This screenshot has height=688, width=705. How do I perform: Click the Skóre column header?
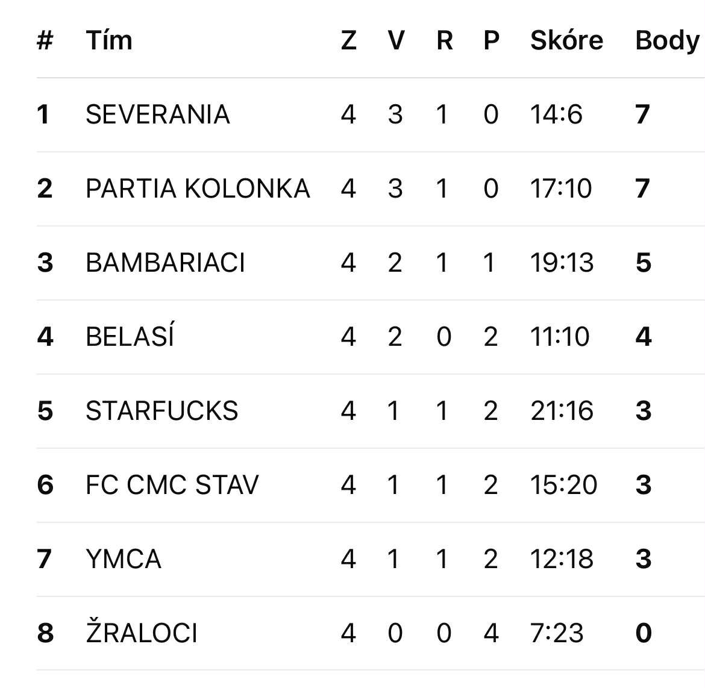(566, 40)
